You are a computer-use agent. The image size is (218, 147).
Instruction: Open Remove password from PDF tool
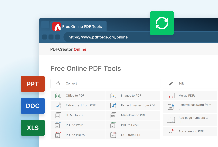[x=190, y=107]
